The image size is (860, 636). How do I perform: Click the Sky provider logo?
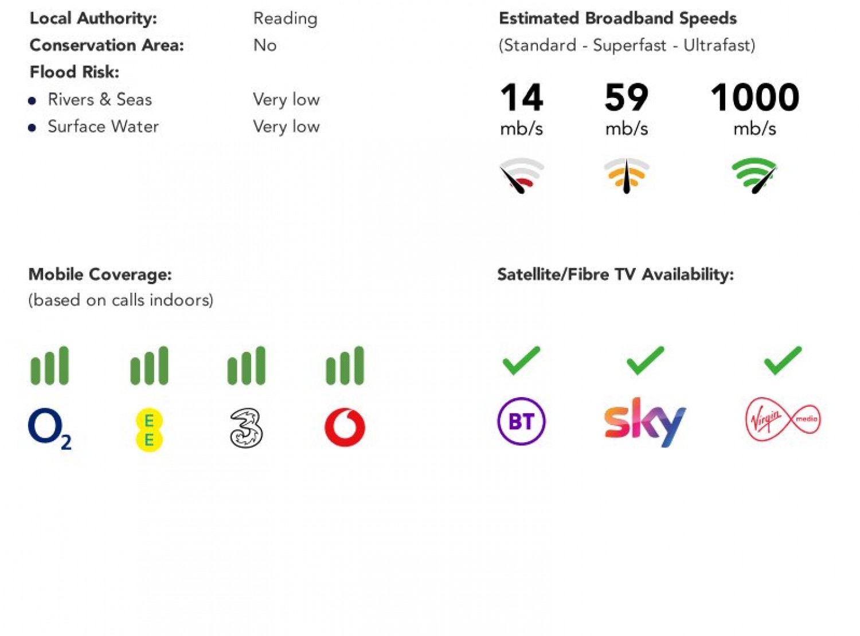[x=645, y=422]
